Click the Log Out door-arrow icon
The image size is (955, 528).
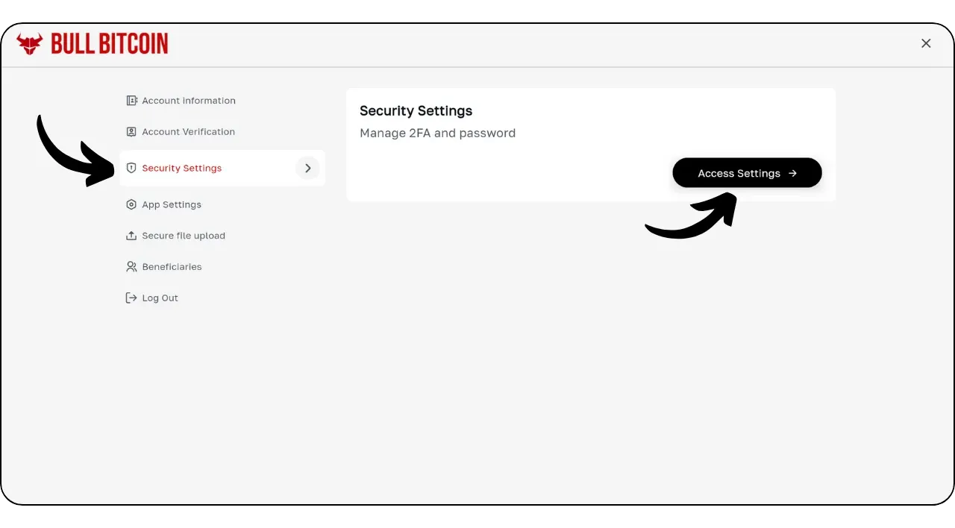pos(131,298)
